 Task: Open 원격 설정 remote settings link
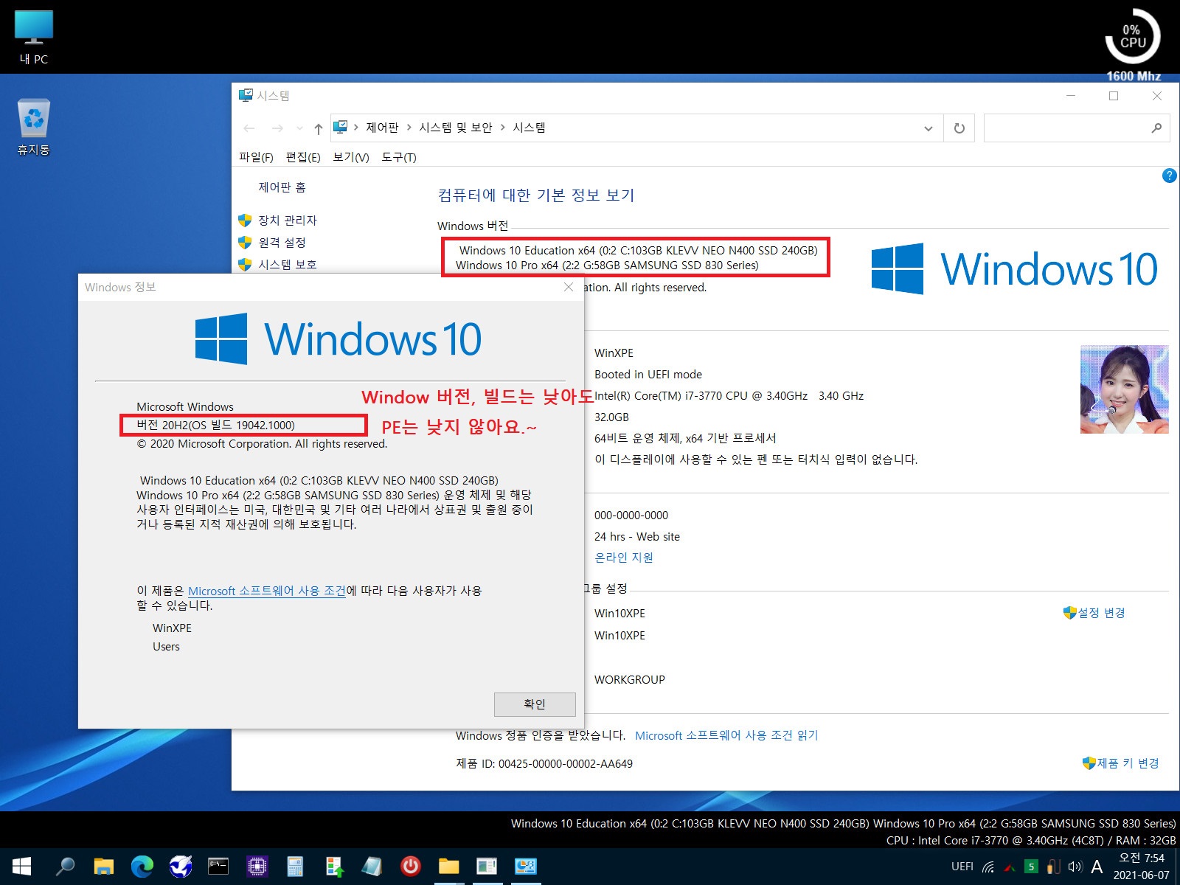pos(282,243)
